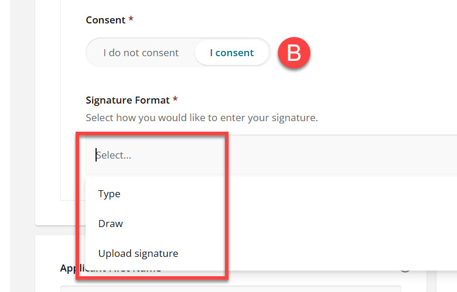The image size is (457, 292).
Task: Click the Select... placeholder text
Action: click(x=114, y=155)
